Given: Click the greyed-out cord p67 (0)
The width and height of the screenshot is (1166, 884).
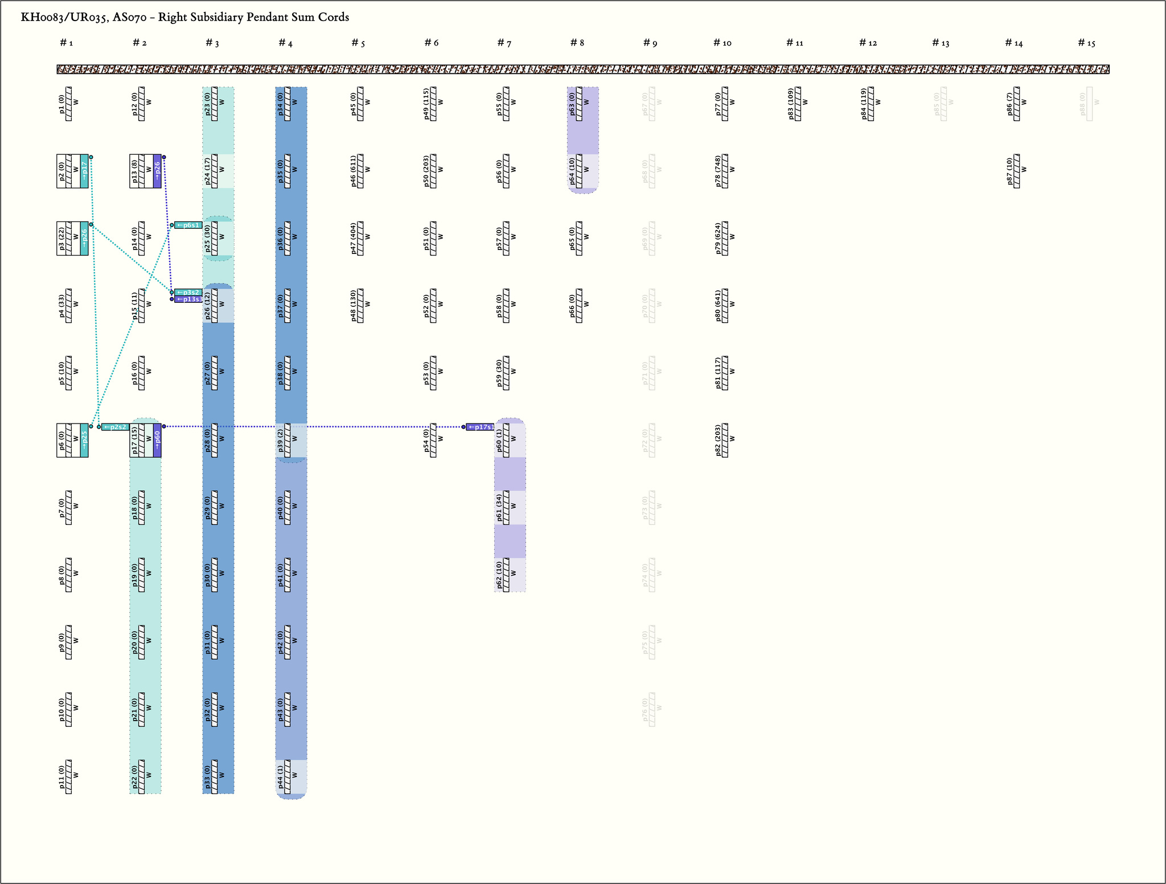Looking at the screenshot, I should 652,104.
